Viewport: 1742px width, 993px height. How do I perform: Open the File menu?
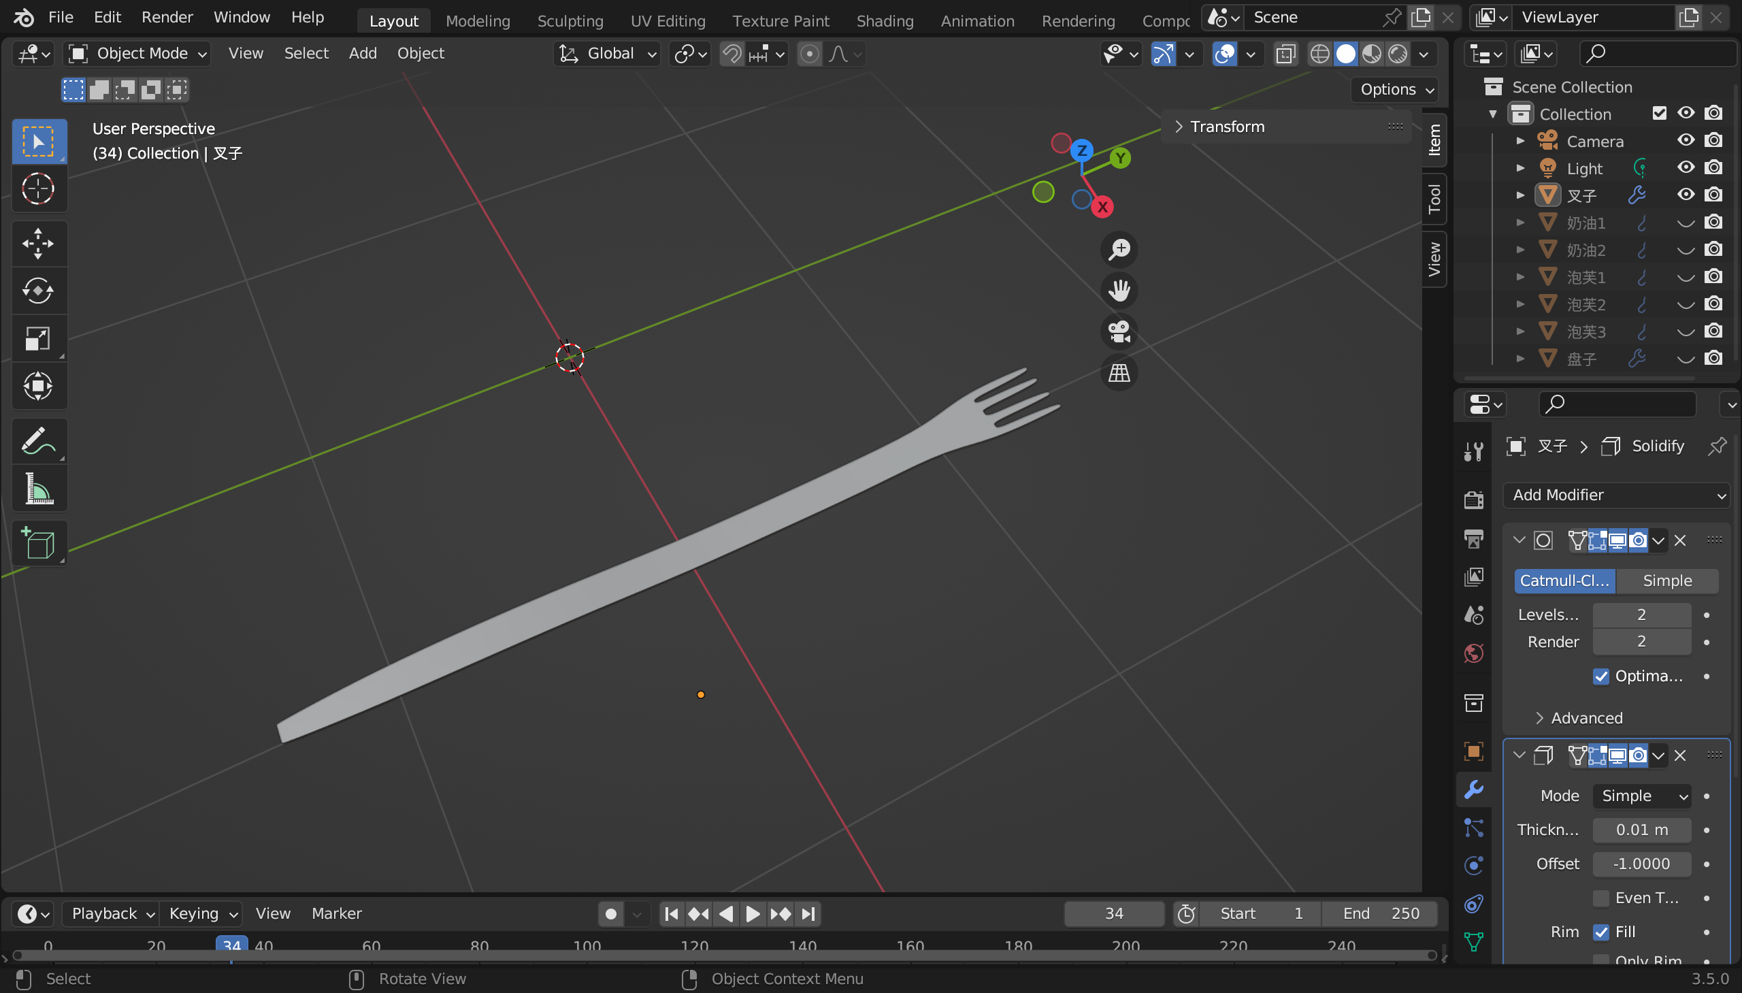tap(60, 17)
